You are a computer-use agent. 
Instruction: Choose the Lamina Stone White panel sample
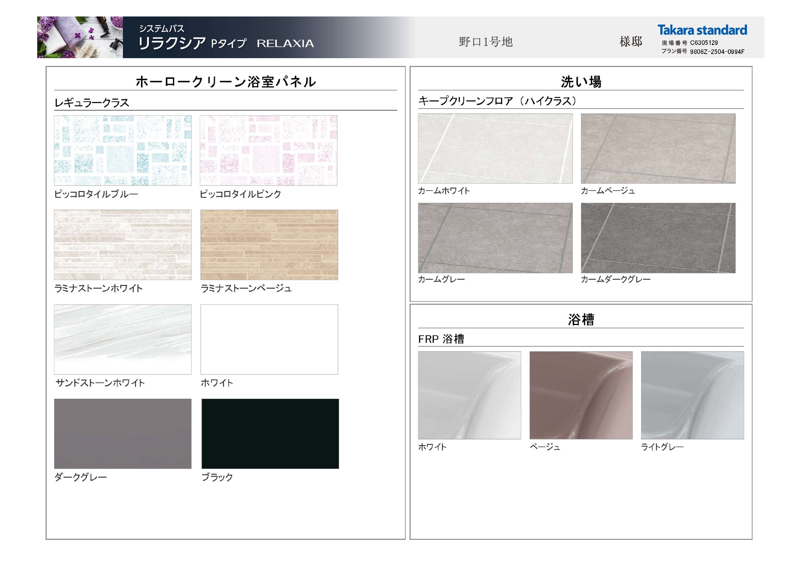(x=123, y=245)
